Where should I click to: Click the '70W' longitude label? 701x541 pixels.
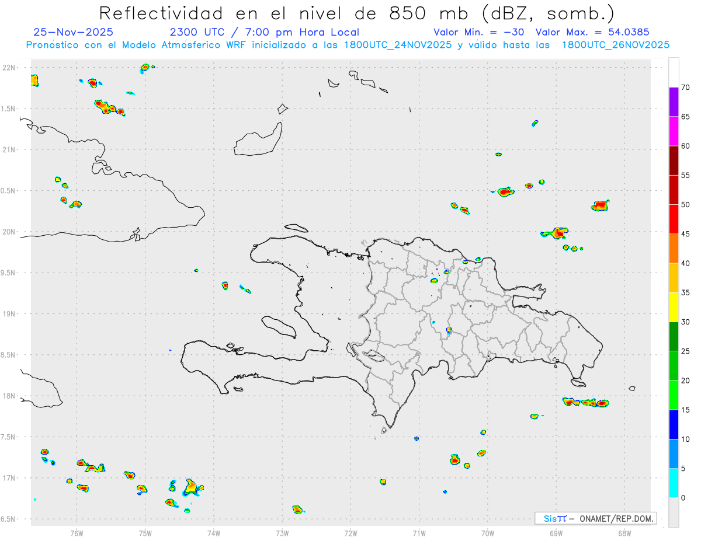tap(488, 533)
